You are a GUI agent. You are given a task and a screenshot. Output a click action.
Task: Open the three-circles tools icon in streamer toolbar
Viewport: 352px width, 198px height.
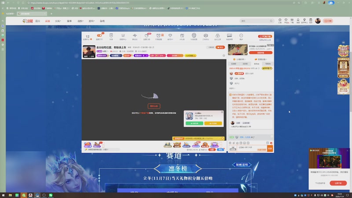tap(217, 36)
